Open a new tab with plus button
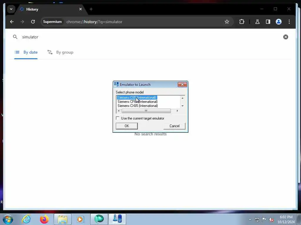The height and width of the screenshot is (225, 301). point(91,9)
